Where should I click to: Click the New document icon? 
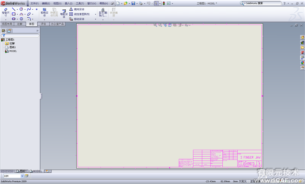118,3
